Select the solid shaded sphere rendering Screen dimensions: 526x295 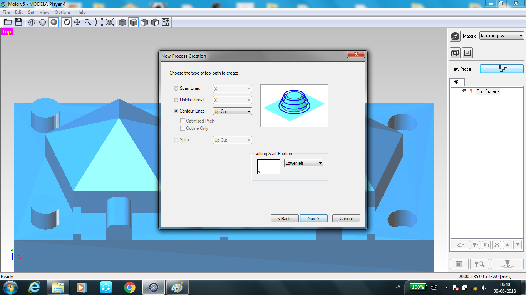click(54, 22)
